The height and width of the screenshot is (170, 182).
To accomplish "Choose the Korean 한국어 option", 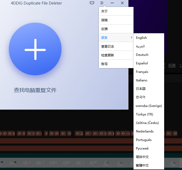I will click(x=149, y=97).
